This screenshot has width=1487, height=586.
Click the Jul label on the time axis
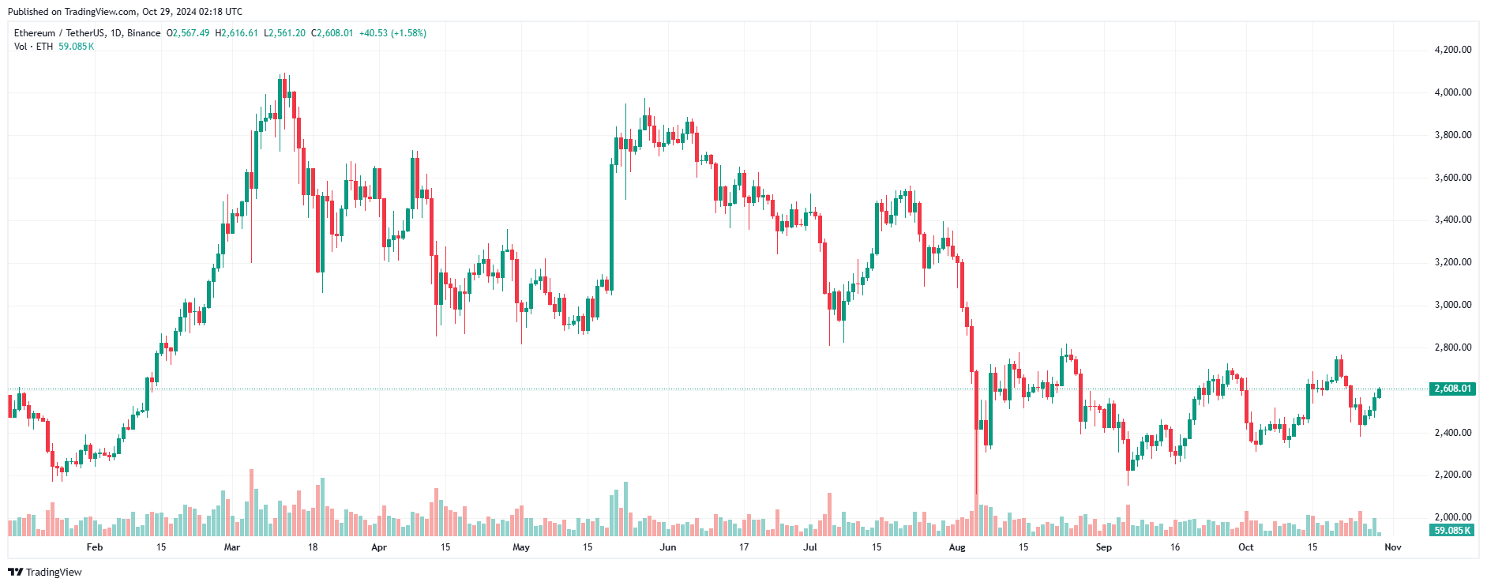[x=810, y=547]
